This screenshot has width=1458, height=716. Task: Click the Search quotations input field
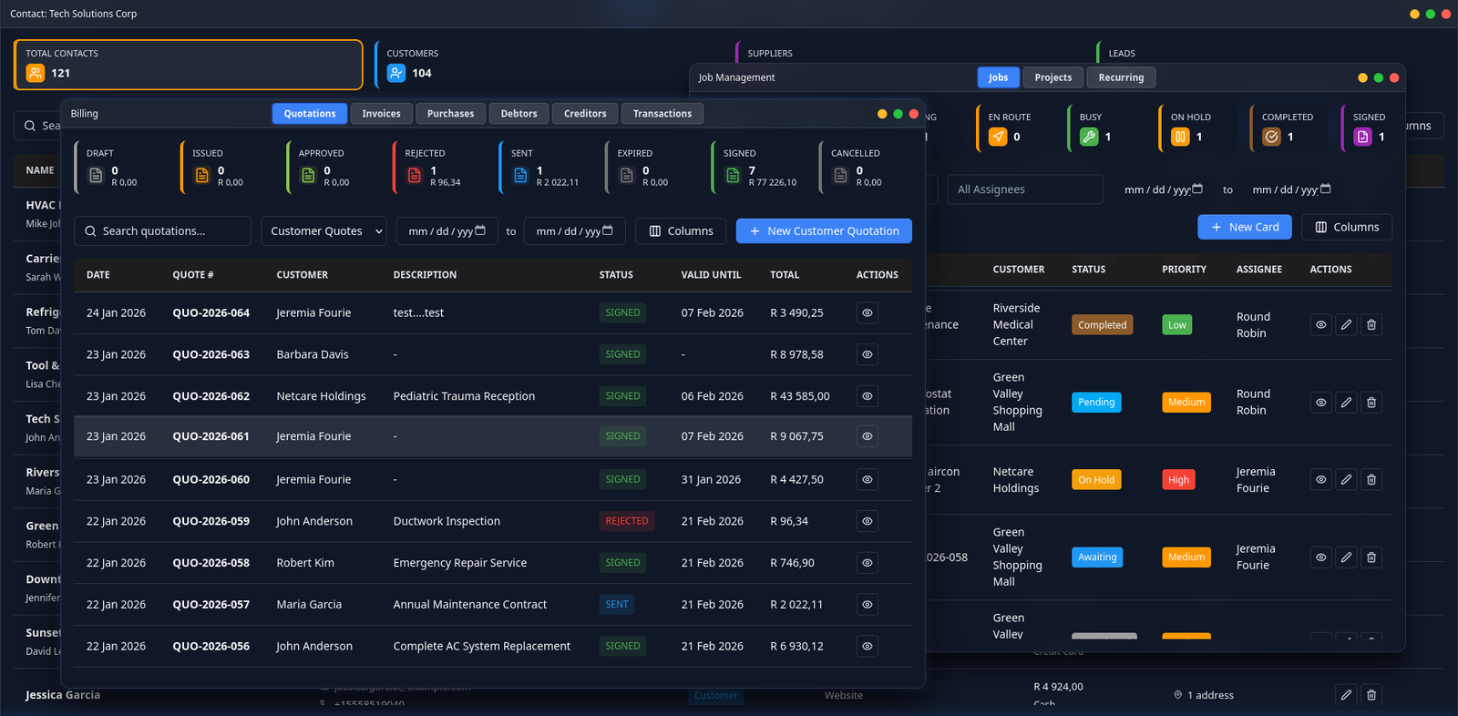coord(164,231)
